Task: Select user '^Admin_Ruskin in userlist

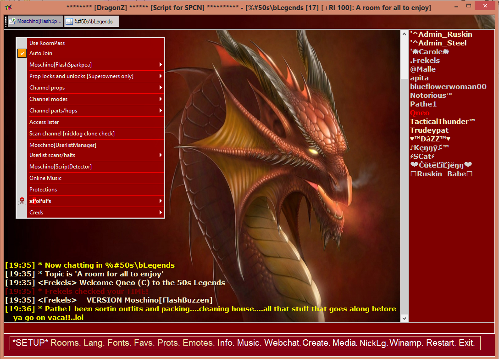Action: click(441, 34)
